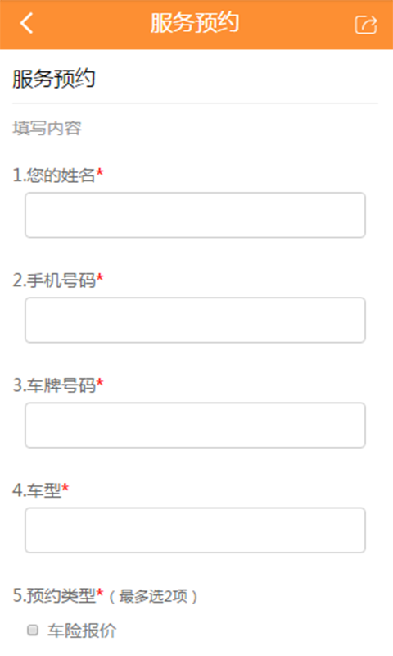This screenshot has height=656, width=393.
Task: Click the 3.车牌号码 field label
Action: (x=54, y=385)
